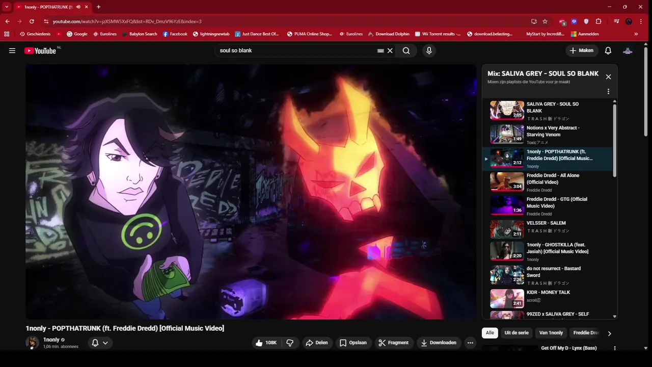Viewport: 652px width, 367px height.
Task: Close the Mix playlist panel
Action: (x=608, y=77)
